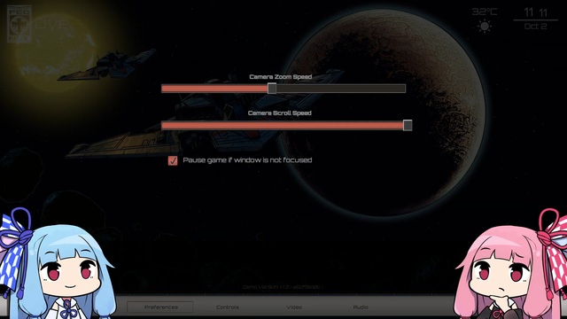Click the Oct 2 date label
This screenshot has height=319, width=567.
(x=535, y=27)
